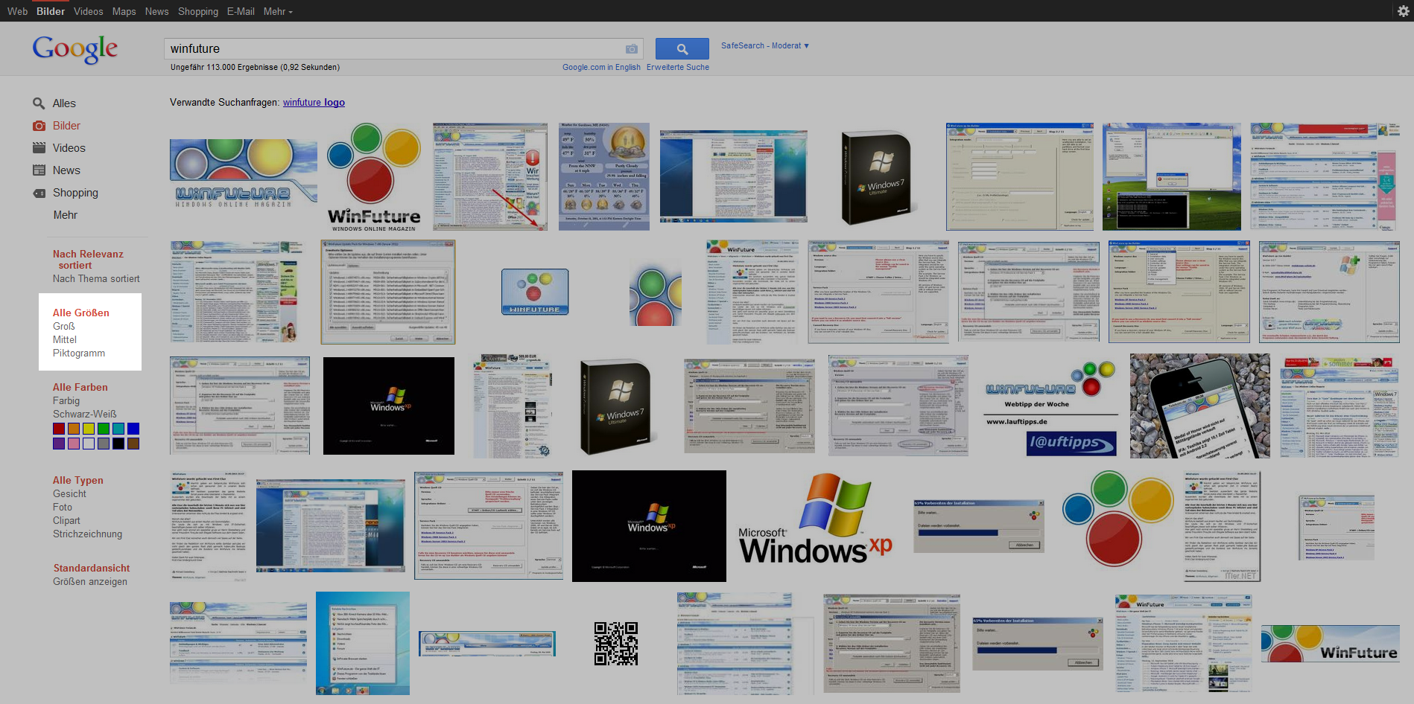
Task: Click the Shopping tag icon in sidebar
Action: pos(39,193)
